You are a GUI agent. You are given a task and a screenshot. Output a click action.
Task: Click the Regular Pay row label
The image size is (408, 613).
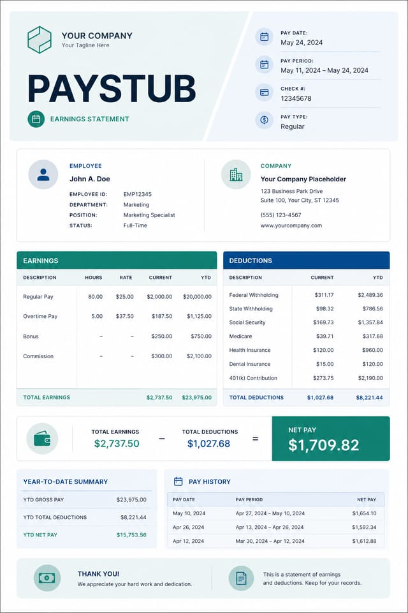[38, 297]
